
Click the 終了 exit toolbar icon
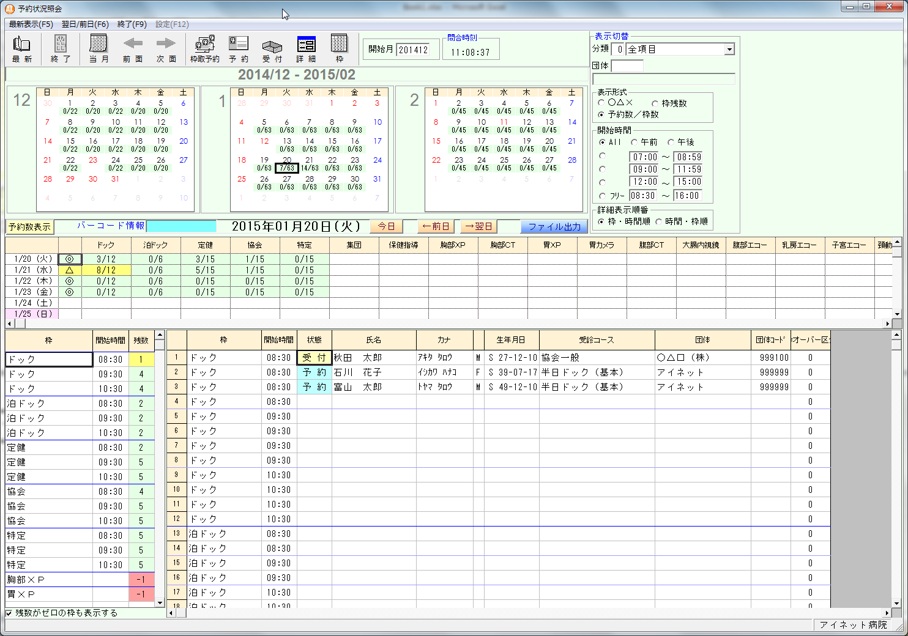click(x=60, y=49)
